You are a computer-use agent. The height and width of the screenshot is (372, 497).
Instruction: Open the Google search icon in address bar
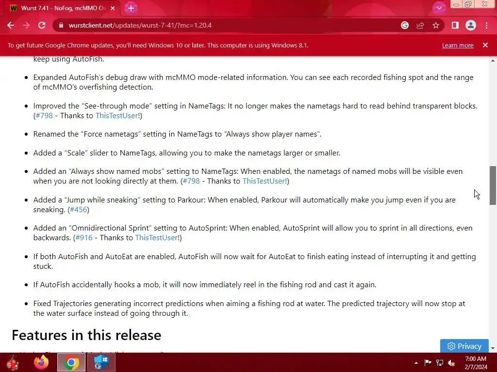pyautogui.click(x=405, y=25)
